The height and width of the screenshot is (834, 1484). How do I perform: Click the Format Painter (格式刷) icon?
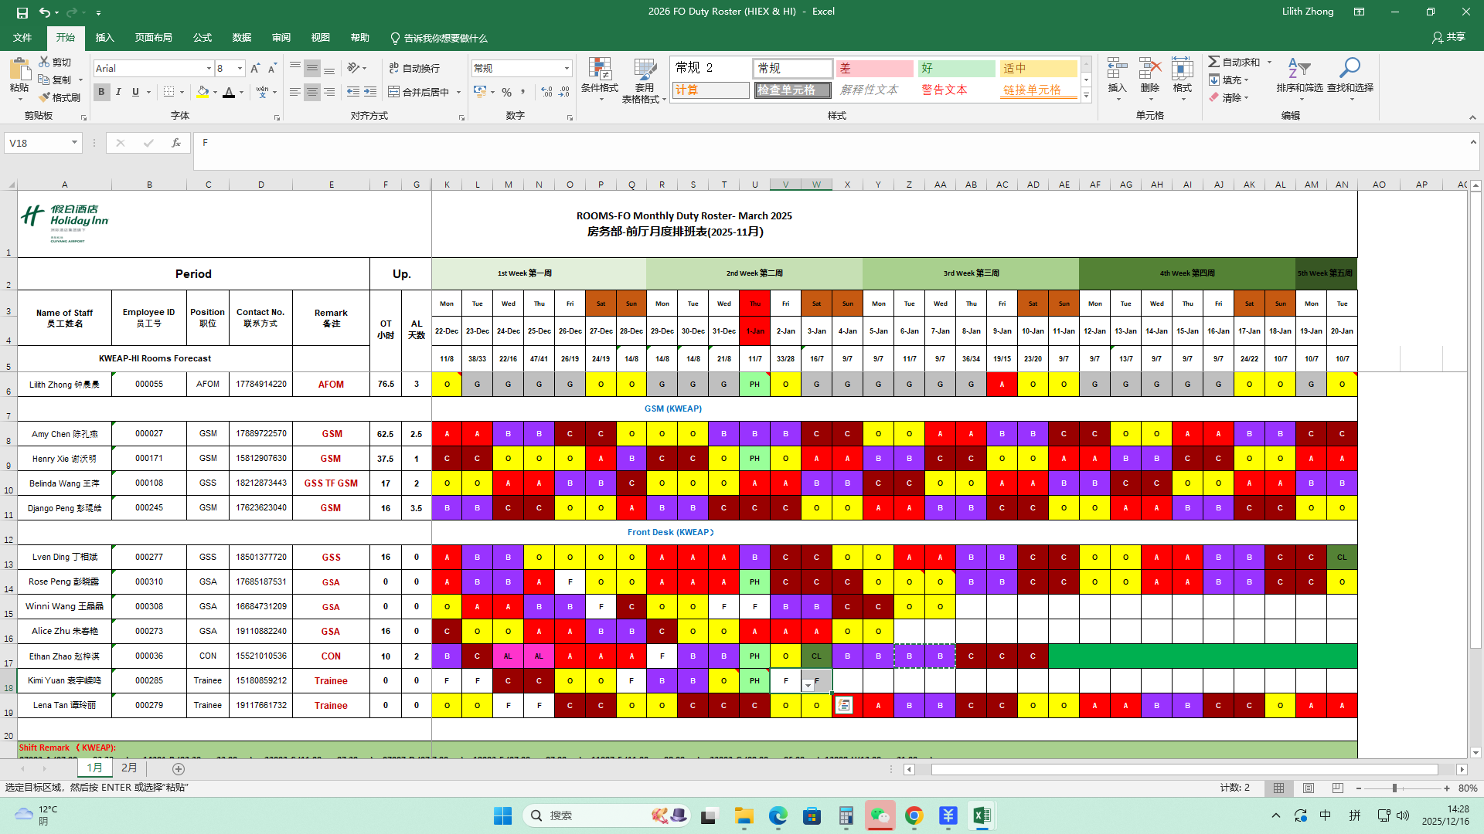coord(45,97)
